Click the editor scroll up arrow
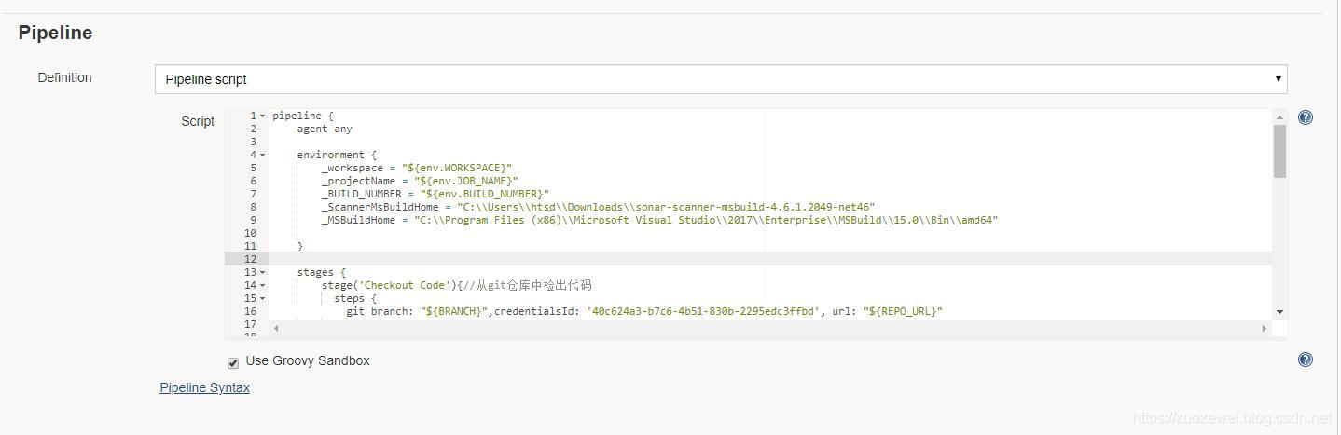Image resolution: width=1341 pixels, height=435 pixels. 1279,117
